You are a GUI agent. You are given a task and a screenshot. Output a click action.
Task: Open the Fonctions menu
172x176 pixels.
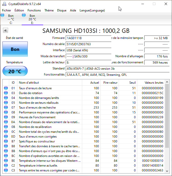pos(34,10)
